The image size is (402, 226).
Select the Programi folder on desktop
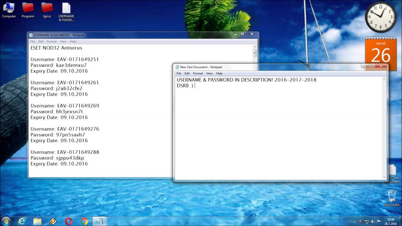click(28, 10)
